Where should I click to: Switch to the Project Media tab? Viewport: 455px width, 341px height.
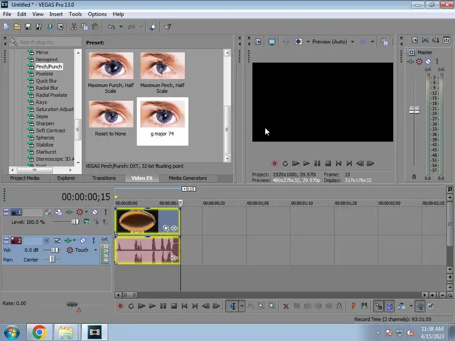point(25,178)
